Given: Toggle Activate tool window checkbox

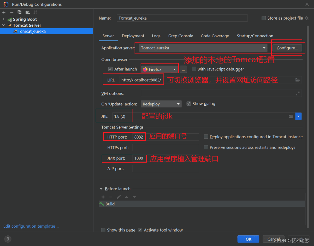Looking at the screenshot, I should point(140,230).
